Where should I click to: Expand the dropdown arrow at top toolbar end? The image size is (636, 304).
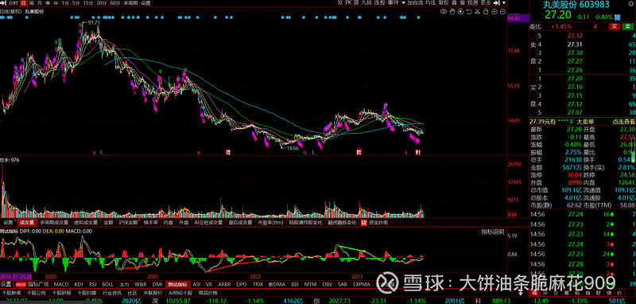(504, 2)
